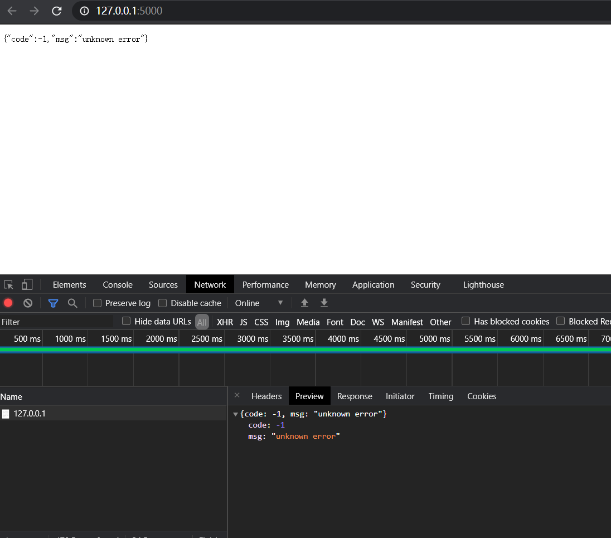611x538 pixels.
Task: Clear the network log
Action: point(28,303)
